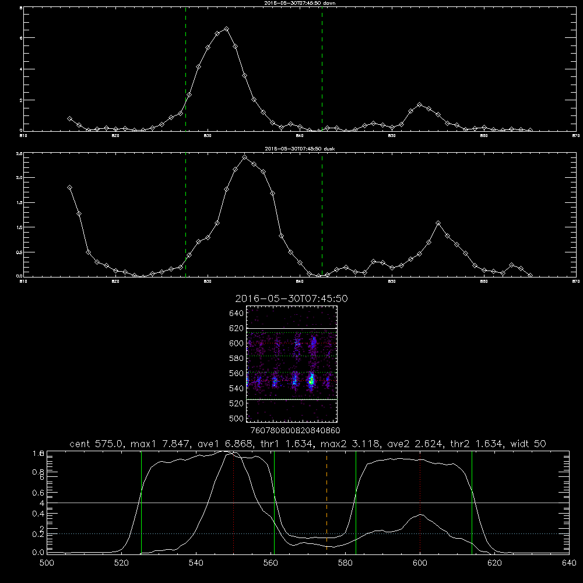
Task: Click the '640' tick label on the bottom plot x-axis
Action: point(569,563)
